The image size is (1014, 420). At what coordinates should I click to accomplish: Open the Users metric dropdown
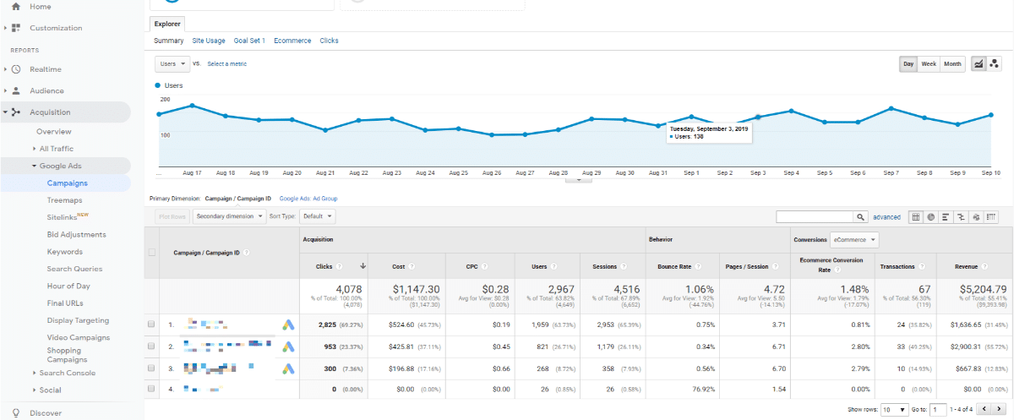tap(172, 63)
